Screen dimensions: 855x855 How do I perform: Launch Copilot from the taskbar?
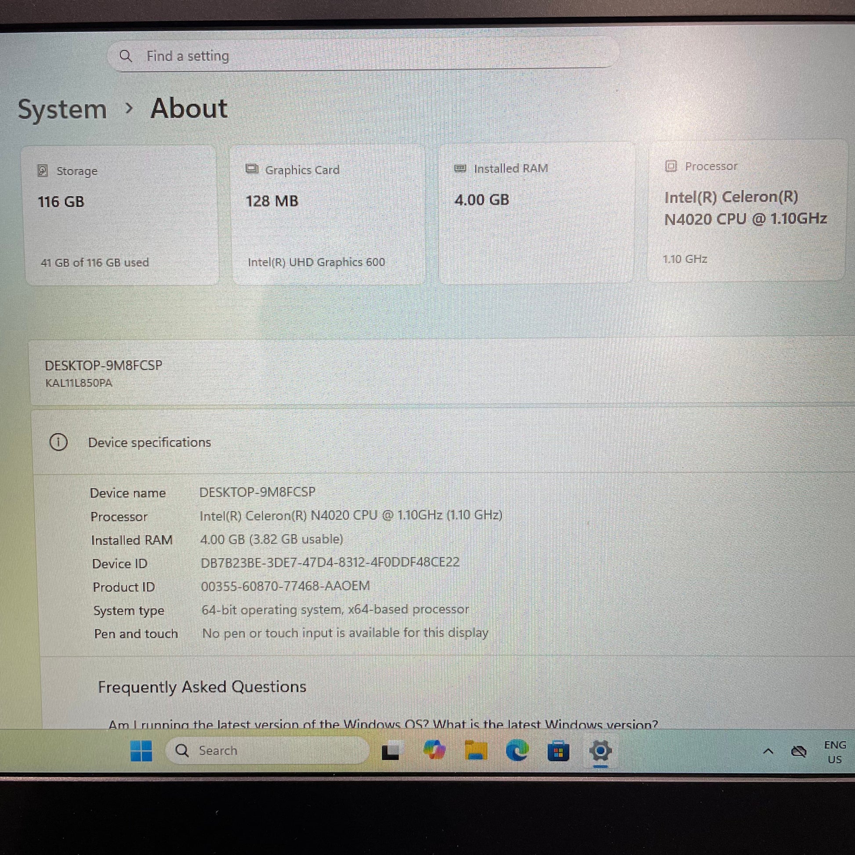pyautogui.click(x=434, y=750)
